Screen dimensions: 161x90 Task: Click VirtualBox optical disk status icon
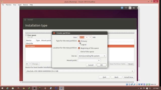129,84
